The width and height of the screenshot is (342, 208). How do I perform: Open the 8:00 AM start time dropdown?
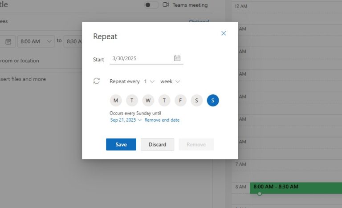[x=36, y=41]
